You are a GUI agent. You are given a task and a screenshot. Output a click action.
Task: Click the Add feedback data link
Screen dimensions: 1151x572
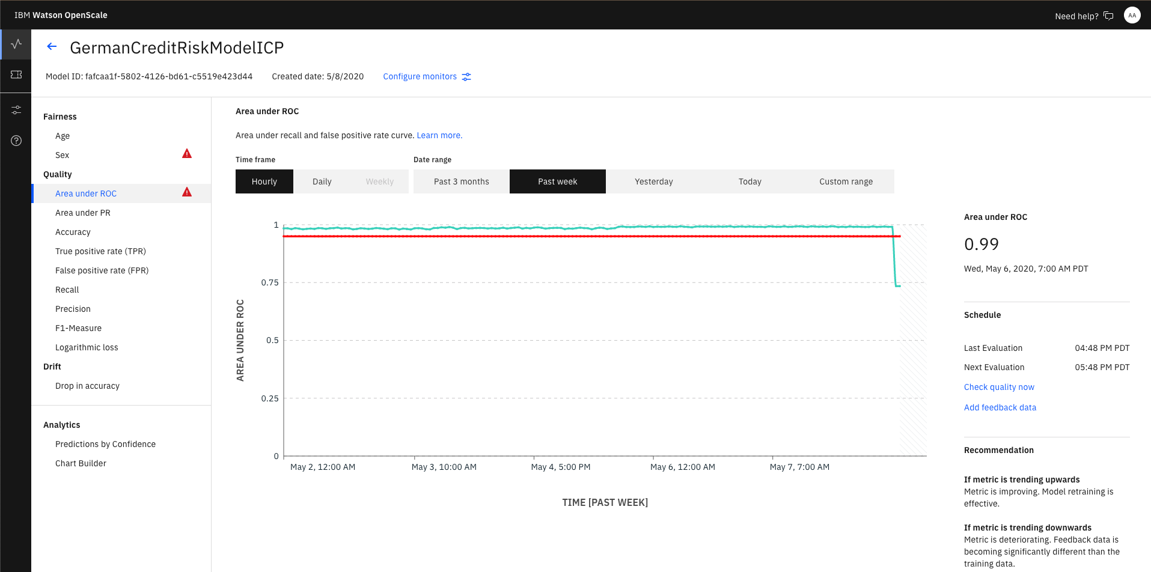[1000, 407]
